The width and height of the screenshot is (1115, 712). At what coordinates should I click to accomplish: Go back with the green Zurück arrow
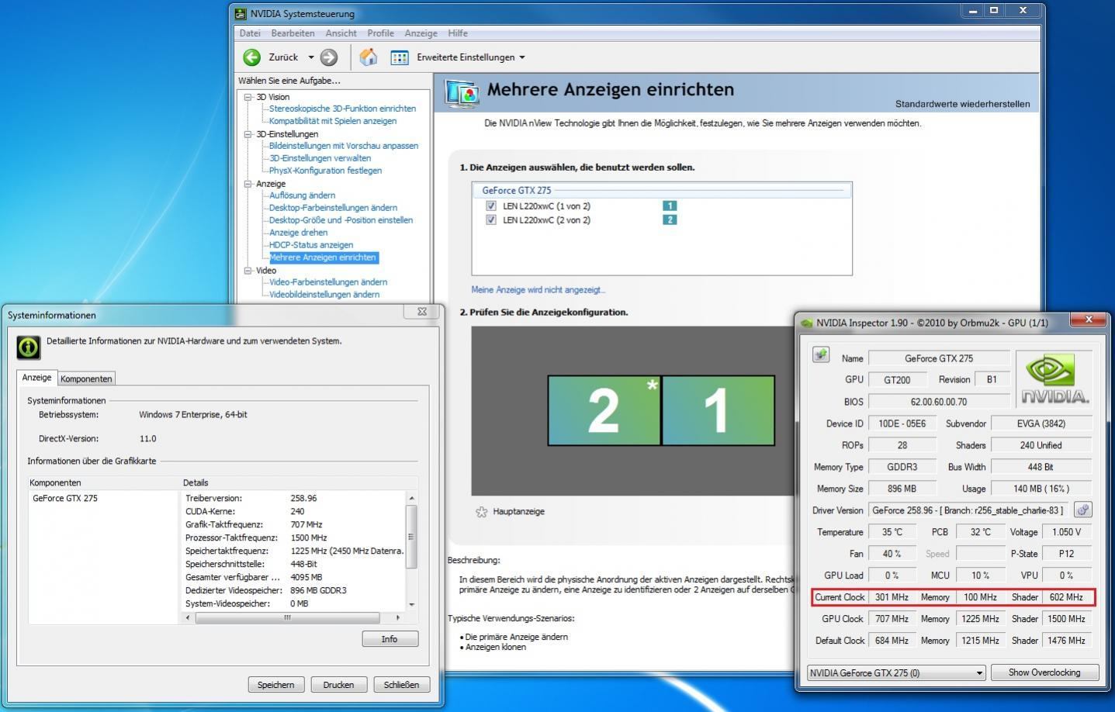point(251,57)
